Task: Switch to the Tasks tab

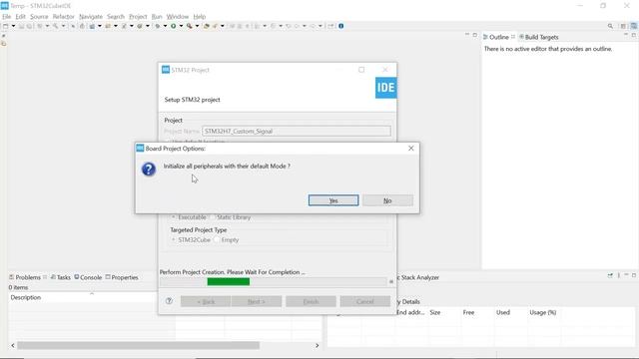Action: [x=60, y=277]
